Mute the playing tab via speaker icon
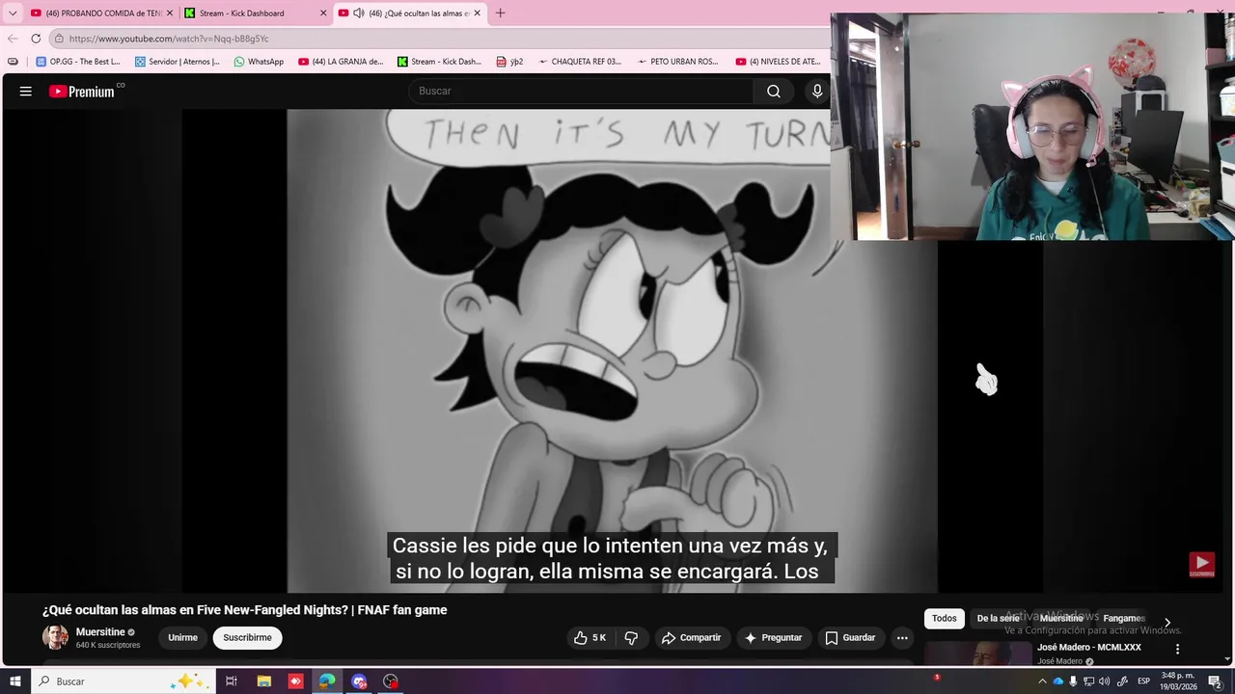Viewport: 1235px width, 694px height. click(x=359, y=13)
